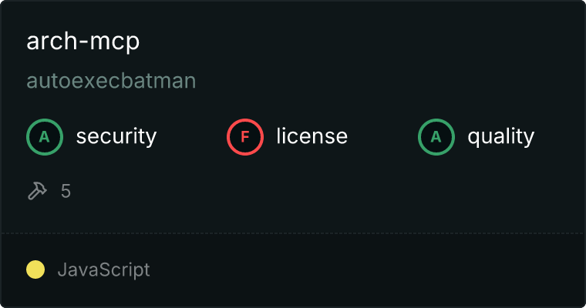This screenshot has width=586, height=308.
Task: Click the hammer tools icon
Action: 37,191
